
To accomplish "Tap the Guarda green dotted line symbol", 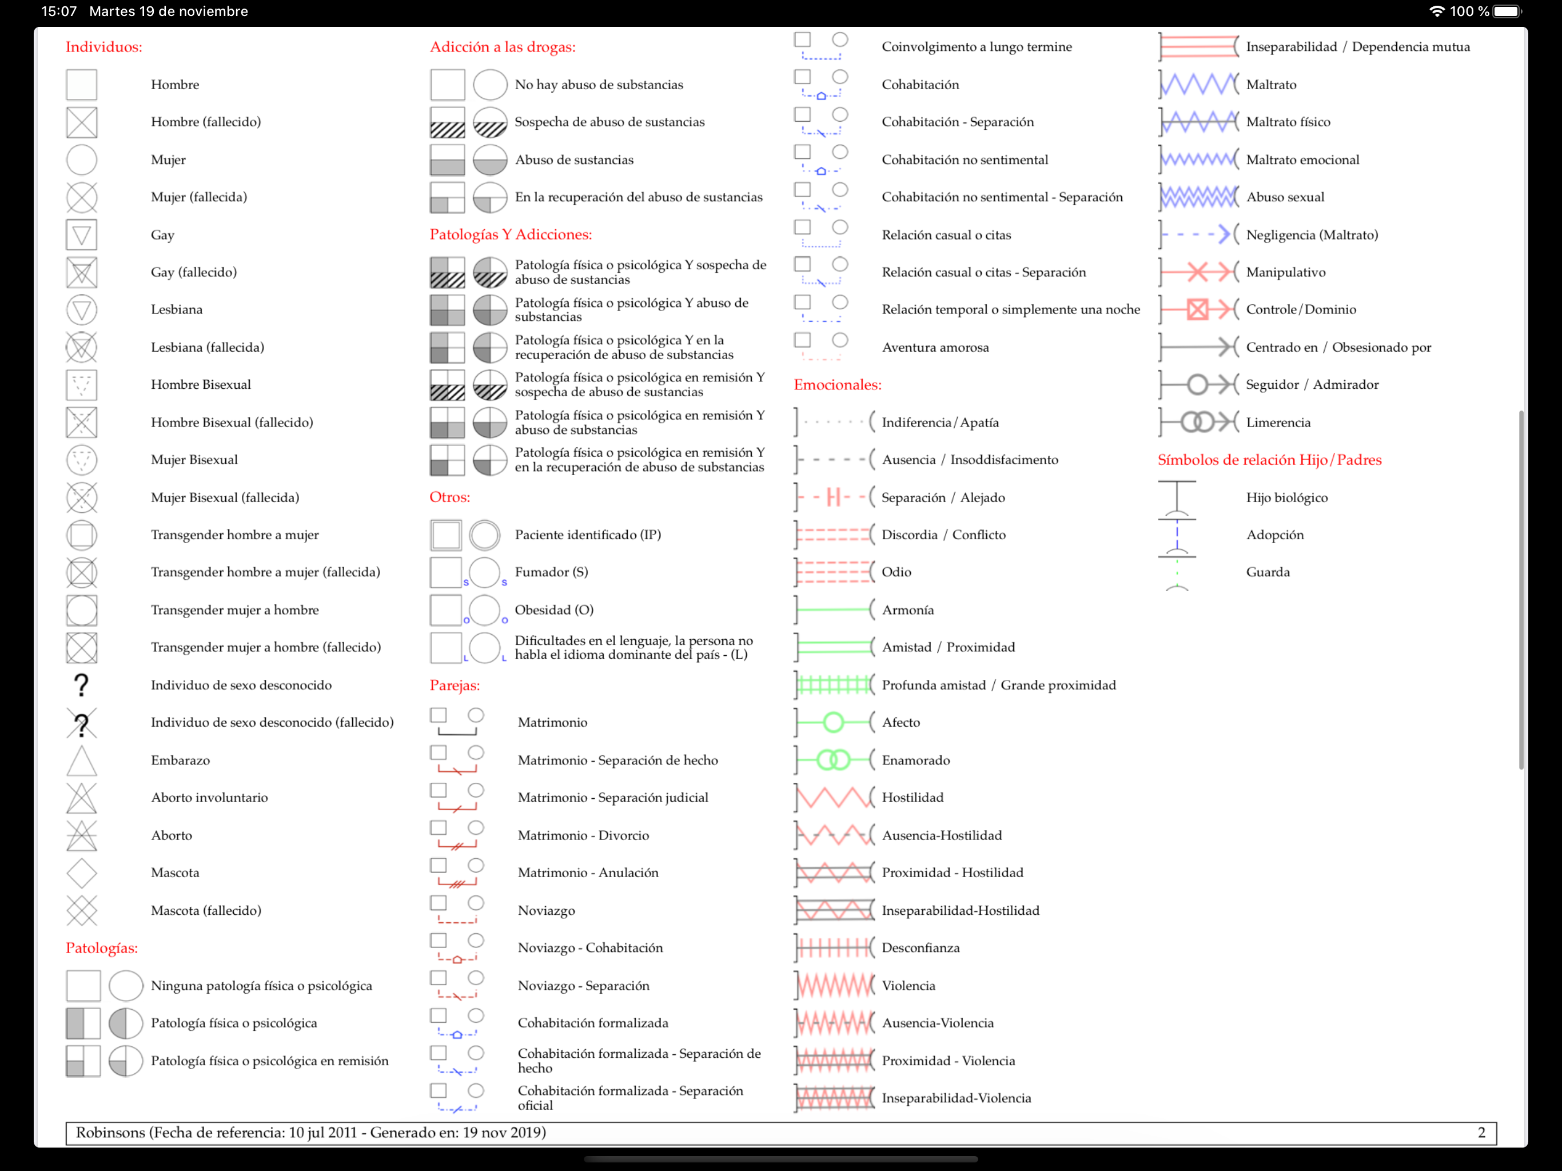I will click(x=1177, y=573).
